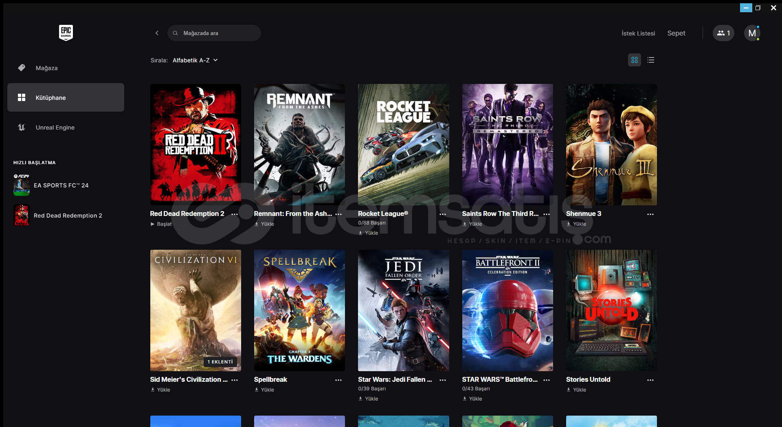782x427 pixels.
Task: Click Yükle under Remnant: From the Ashes
Action: (264, 224)
